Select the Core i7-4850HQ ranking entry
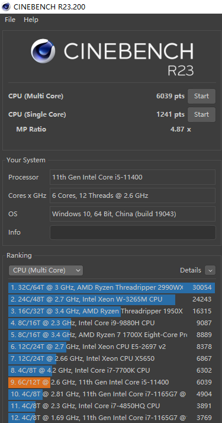The image size is (222, 423). pos(111,406)
